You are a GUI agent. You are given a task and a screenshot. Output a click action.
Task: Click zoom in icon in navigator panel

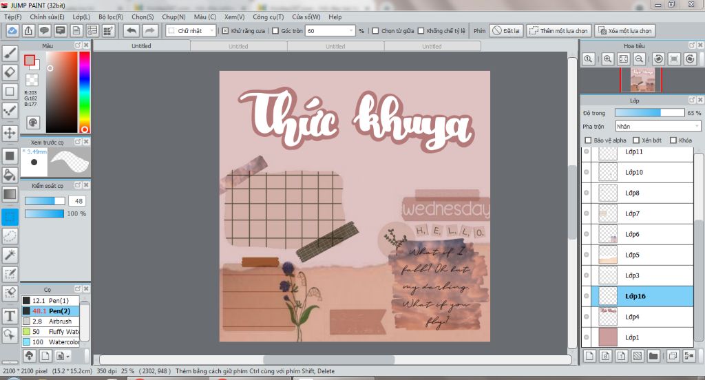607,59
